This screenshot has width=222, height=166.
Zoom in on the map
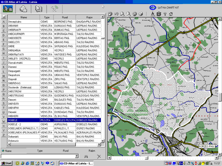122,14
